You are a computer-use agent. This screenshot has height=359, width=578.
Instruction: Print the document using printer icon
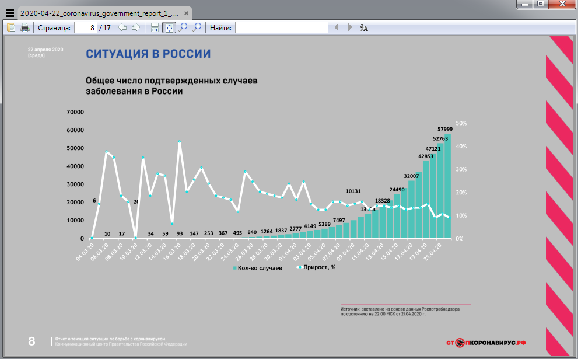point(25,27)
